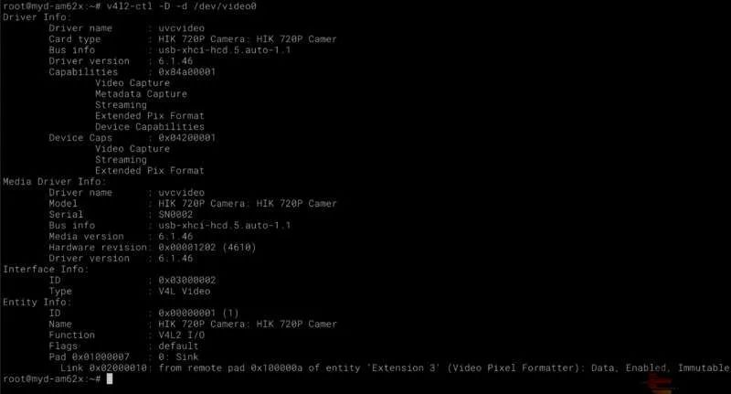The image size is (731, 394).
Task: Click the V4L Video type value
Action: click(x=185, y=291)
